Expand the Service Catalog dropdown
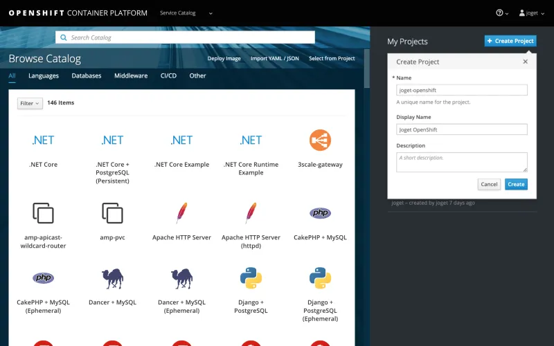 [186, 13]
